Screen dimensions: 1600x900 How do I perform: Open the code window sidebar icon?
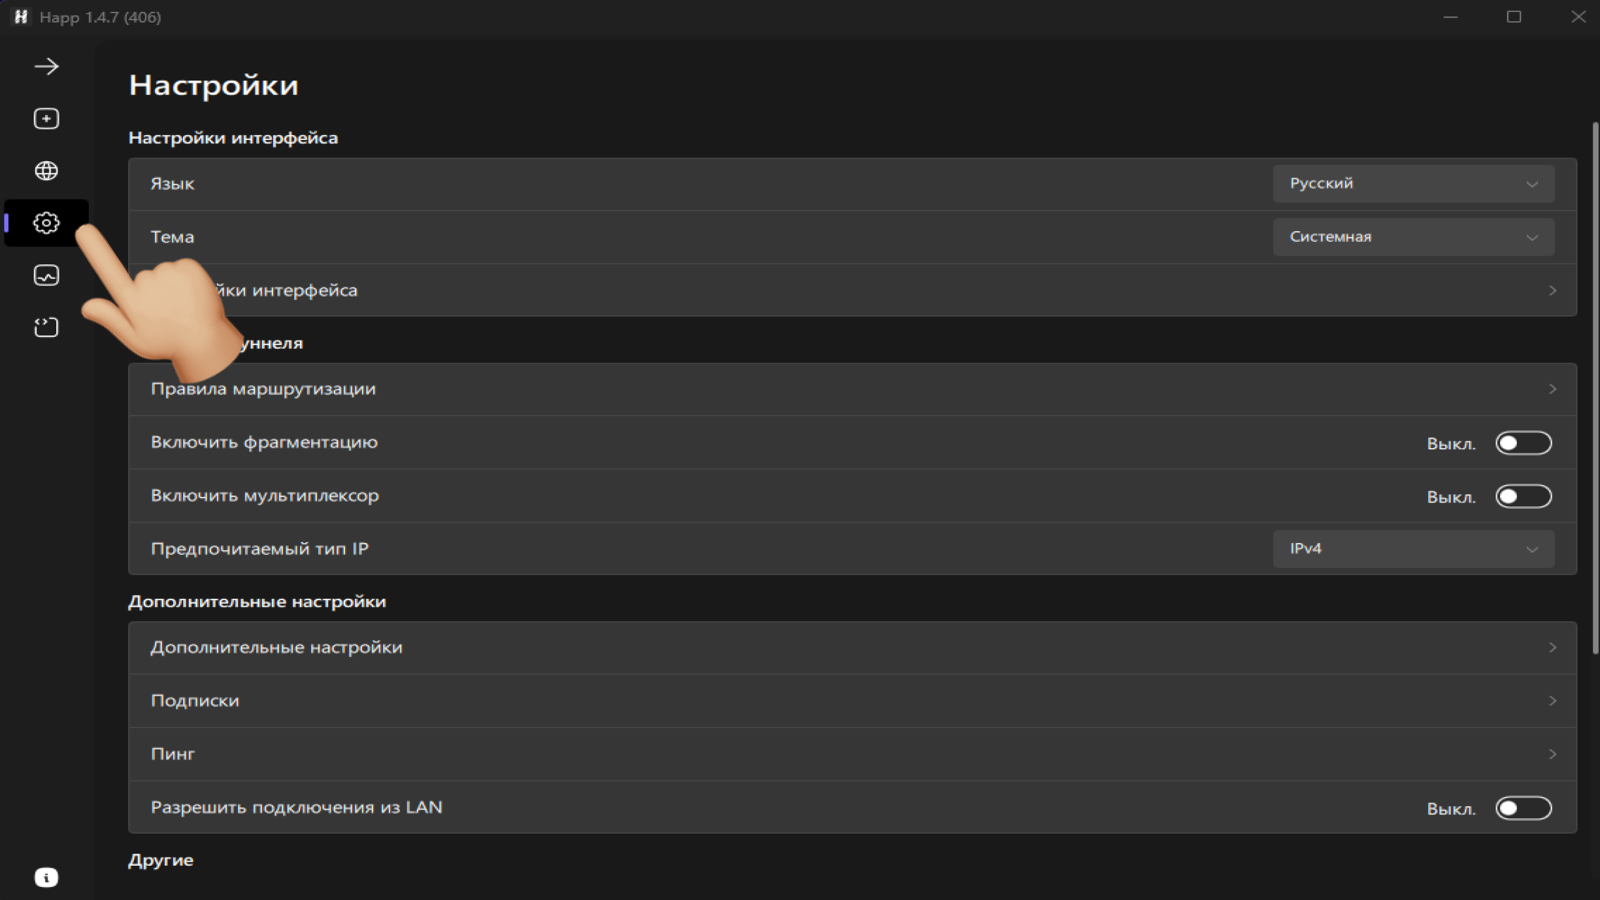pyautogui.click(x=46, y=327)
